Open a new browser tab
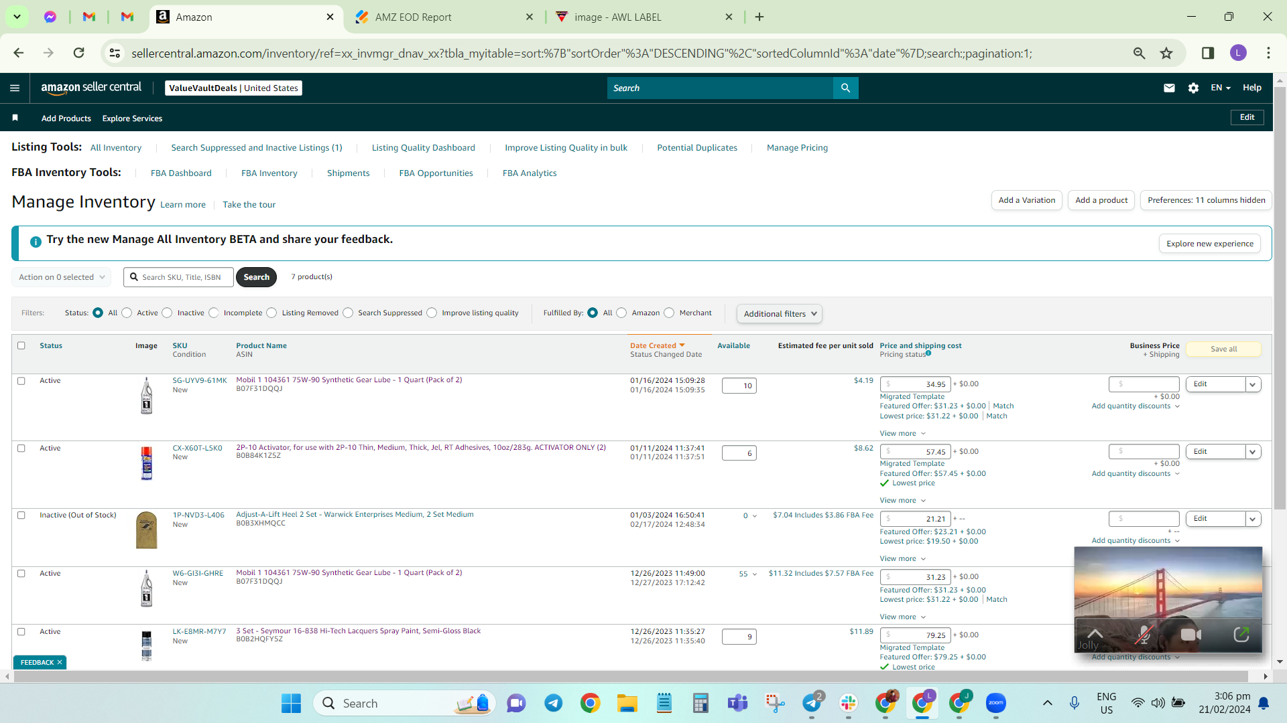 [759, 17]
